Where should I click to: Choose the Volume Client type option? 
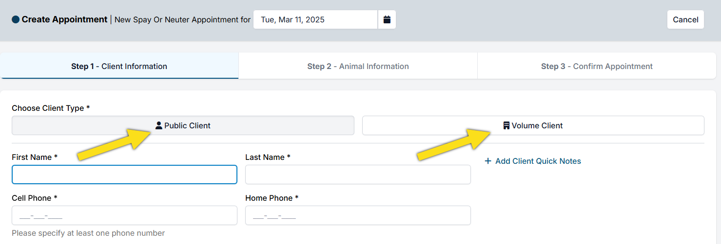(x=533, y=125)
